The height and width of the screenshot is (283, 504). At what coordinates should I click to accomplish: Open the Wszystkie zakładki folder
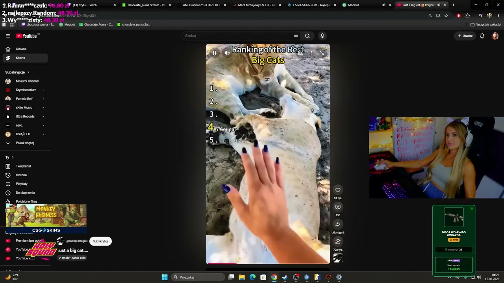pos(485,24)
